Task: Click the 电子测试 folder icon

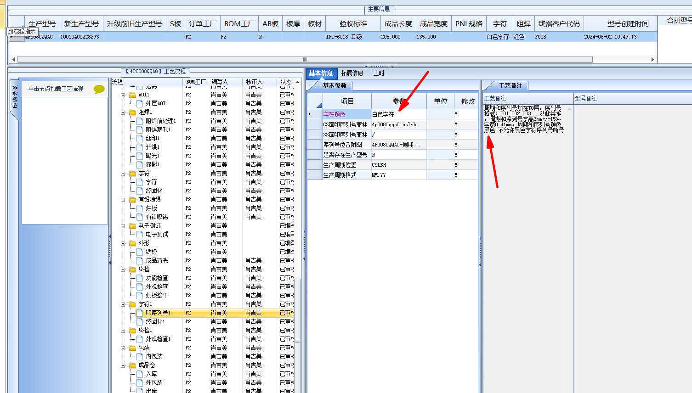Action: pos(132,226)
